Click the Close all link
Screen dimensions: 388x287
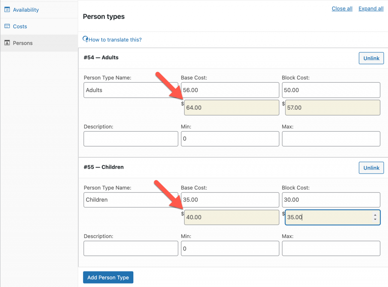pyautogui.click(x=342, y=9)
